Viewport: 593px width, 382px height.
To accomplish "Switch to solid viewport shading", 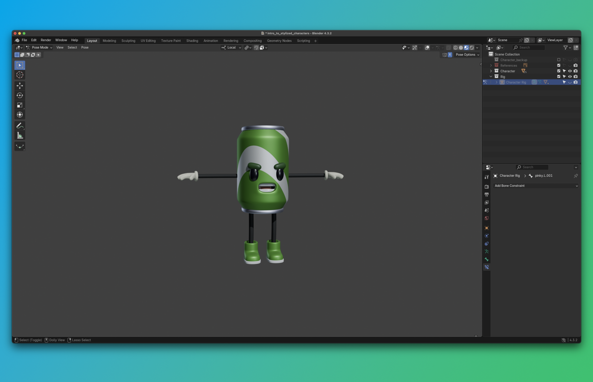I will coord(461,47).
